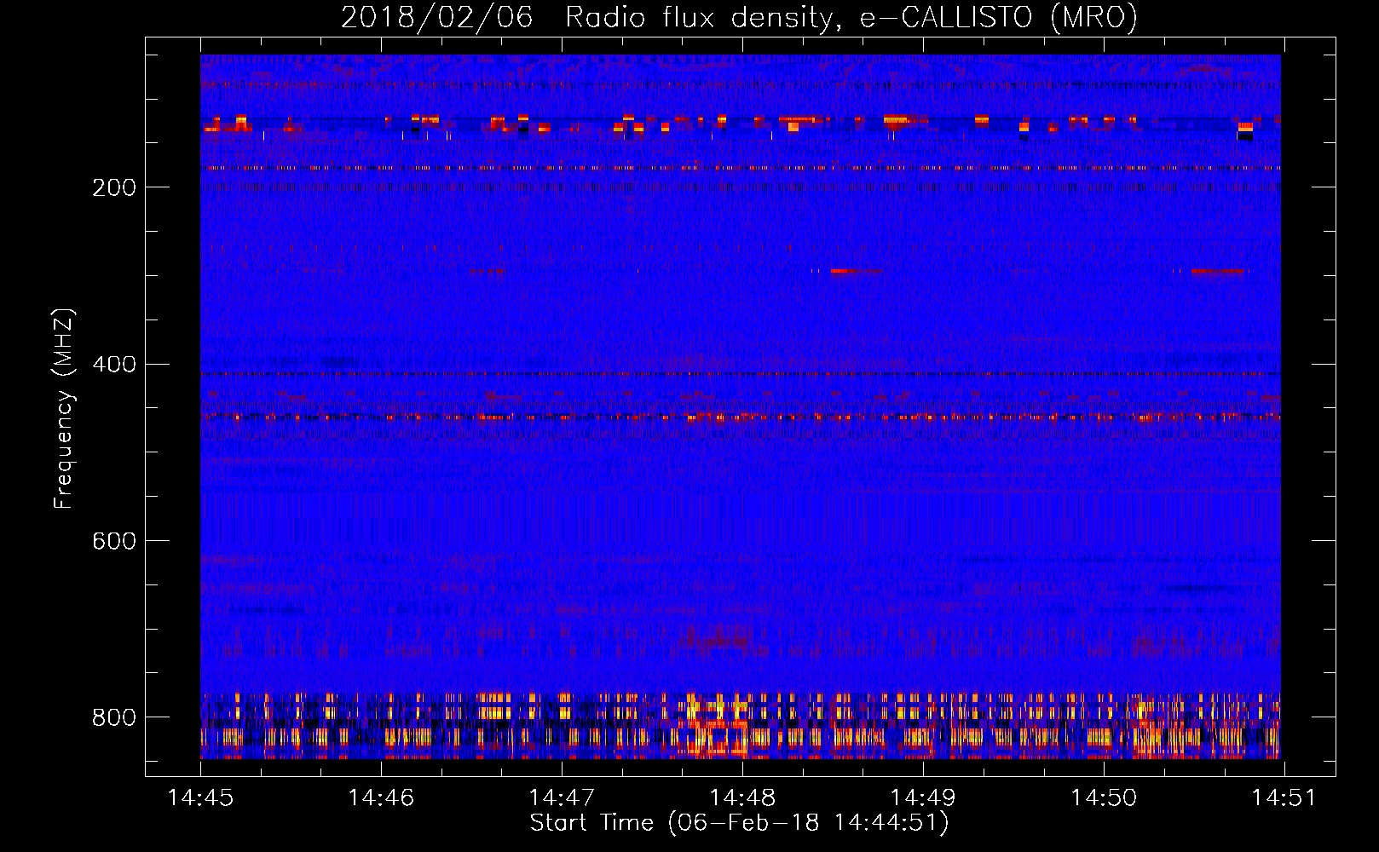Click the 14:45 time tick label
This screenshot has height=852, width=1379.
tap(200, 797)
